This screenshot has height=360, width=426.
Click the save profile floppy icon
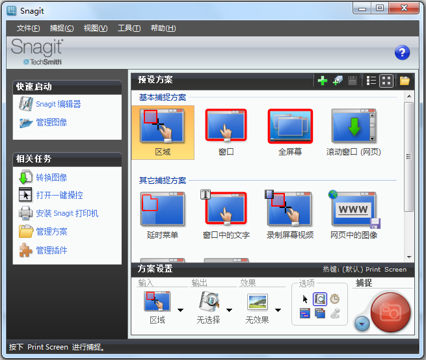tap(353, 81)
